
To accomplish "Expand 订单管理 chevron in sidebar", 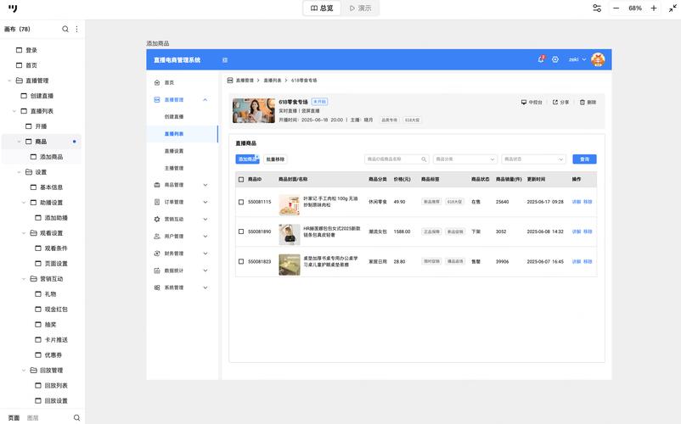I will click(205, 202).
